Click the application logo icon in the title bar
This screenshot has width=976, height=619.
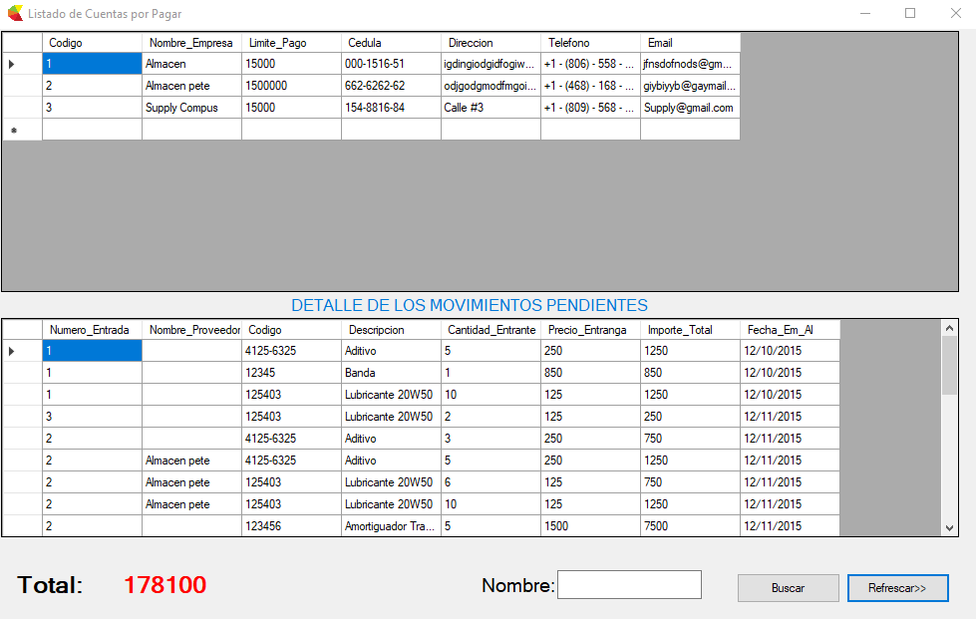[13, 13]
